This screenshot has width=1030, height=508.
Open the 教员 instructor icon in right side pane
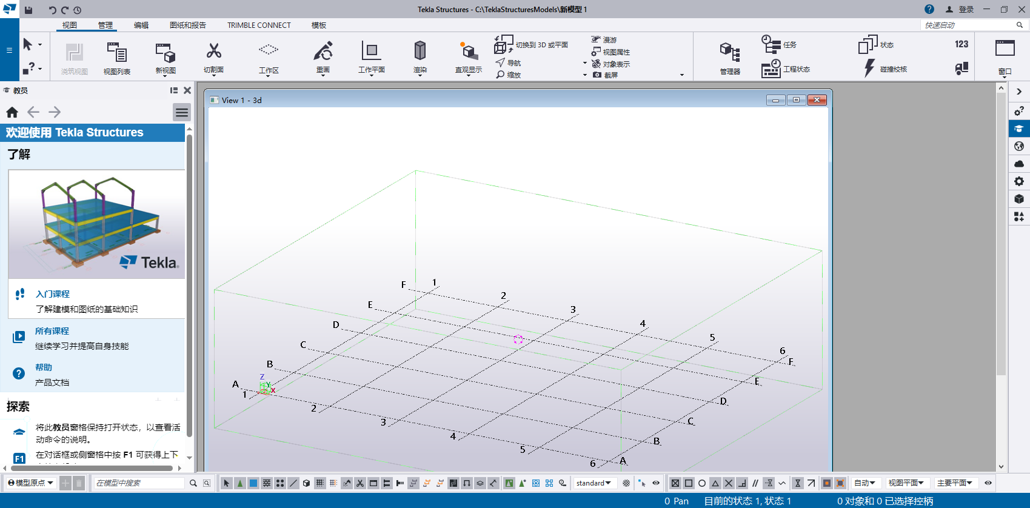pos(1019,129)
